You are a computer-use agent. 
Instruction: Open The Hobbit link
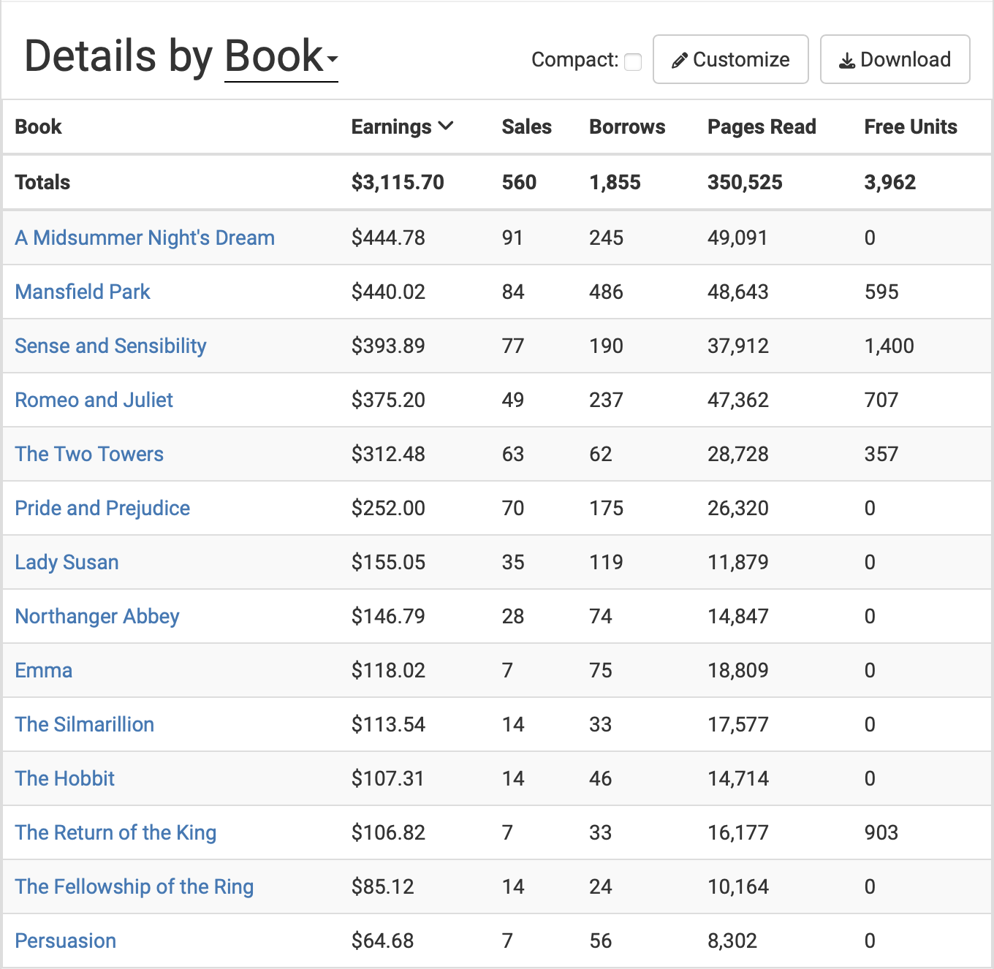(x=65, y=778)
